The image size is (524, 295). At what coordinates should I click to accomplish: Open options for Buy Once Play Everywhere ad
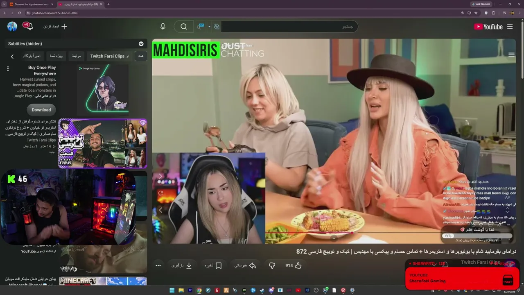point(8,69)
